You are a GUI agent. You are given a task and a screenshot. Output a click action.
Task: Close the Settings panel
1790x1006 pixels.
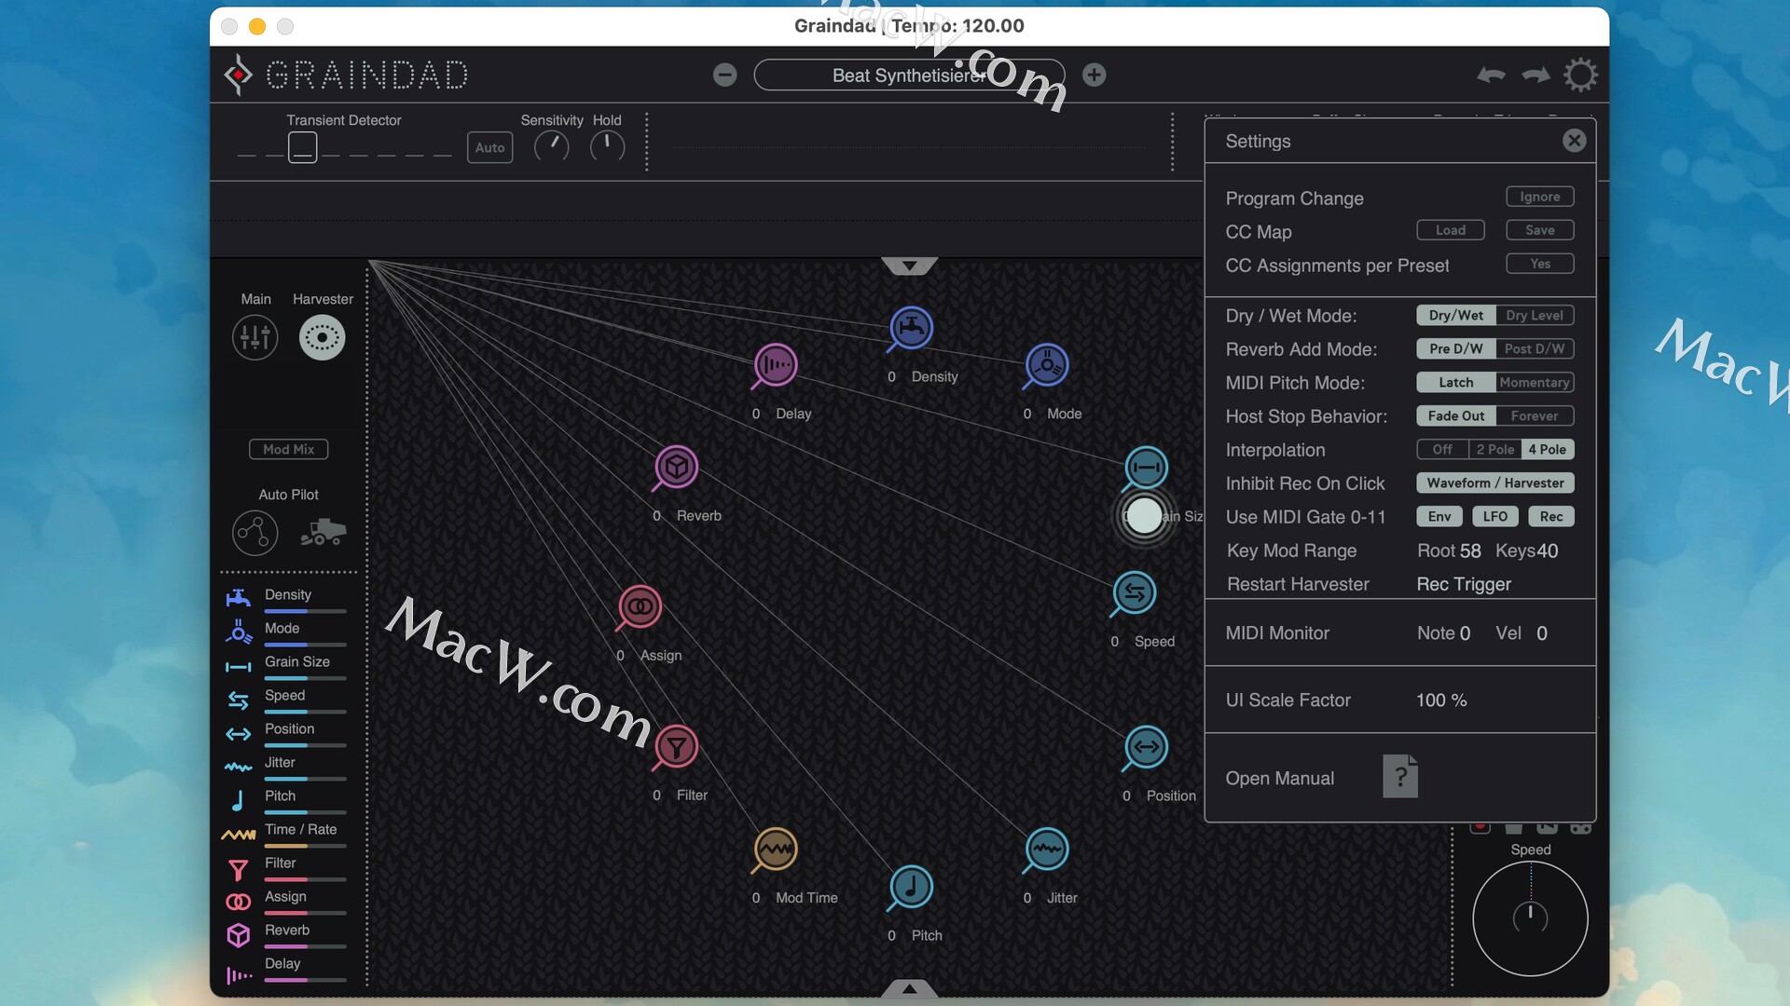point(1575,141)
